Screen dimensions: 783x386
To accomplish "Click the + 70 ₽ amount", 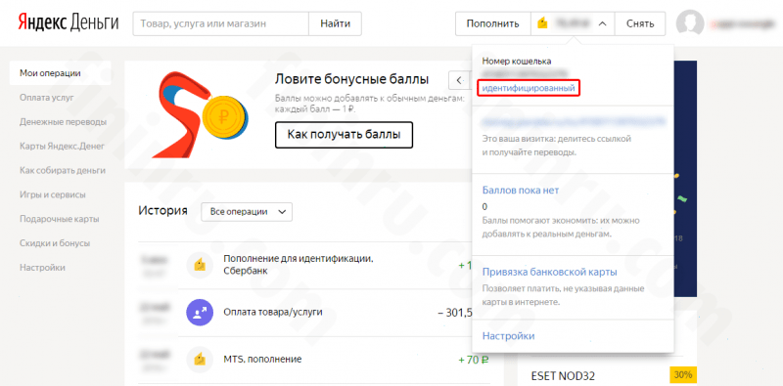I will 474,359.
